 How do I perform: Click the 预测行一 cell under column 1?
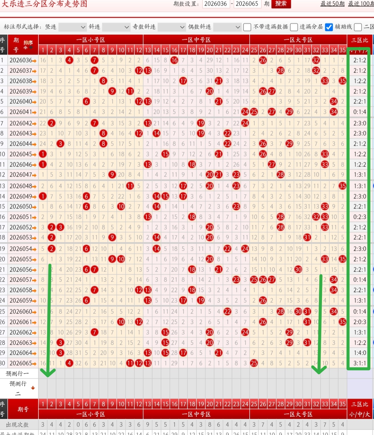click(43, 374)
